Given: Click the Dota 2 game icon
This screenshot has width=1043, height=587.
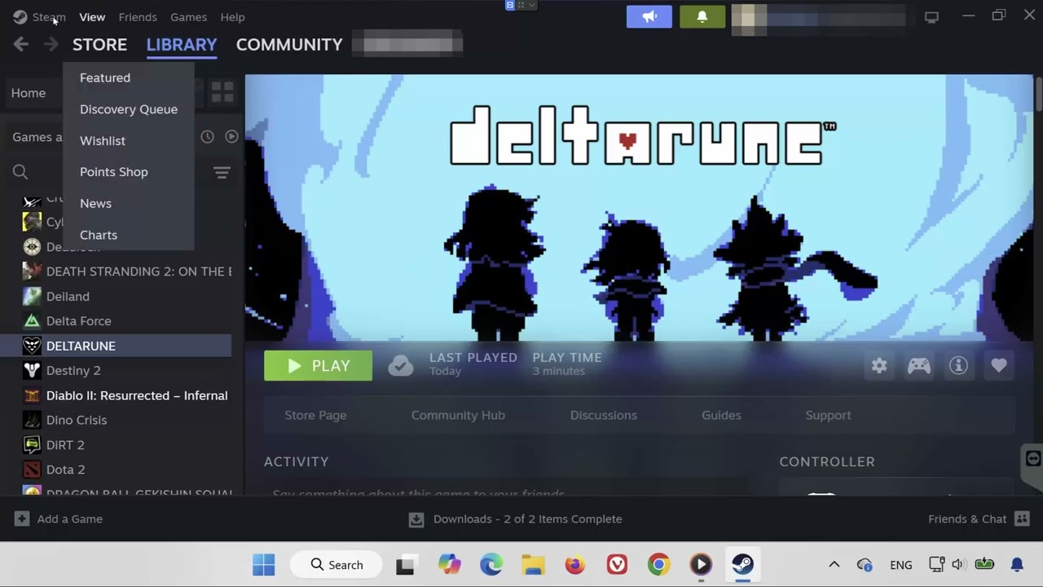Looking at the screenshot, I should (32, 470).
